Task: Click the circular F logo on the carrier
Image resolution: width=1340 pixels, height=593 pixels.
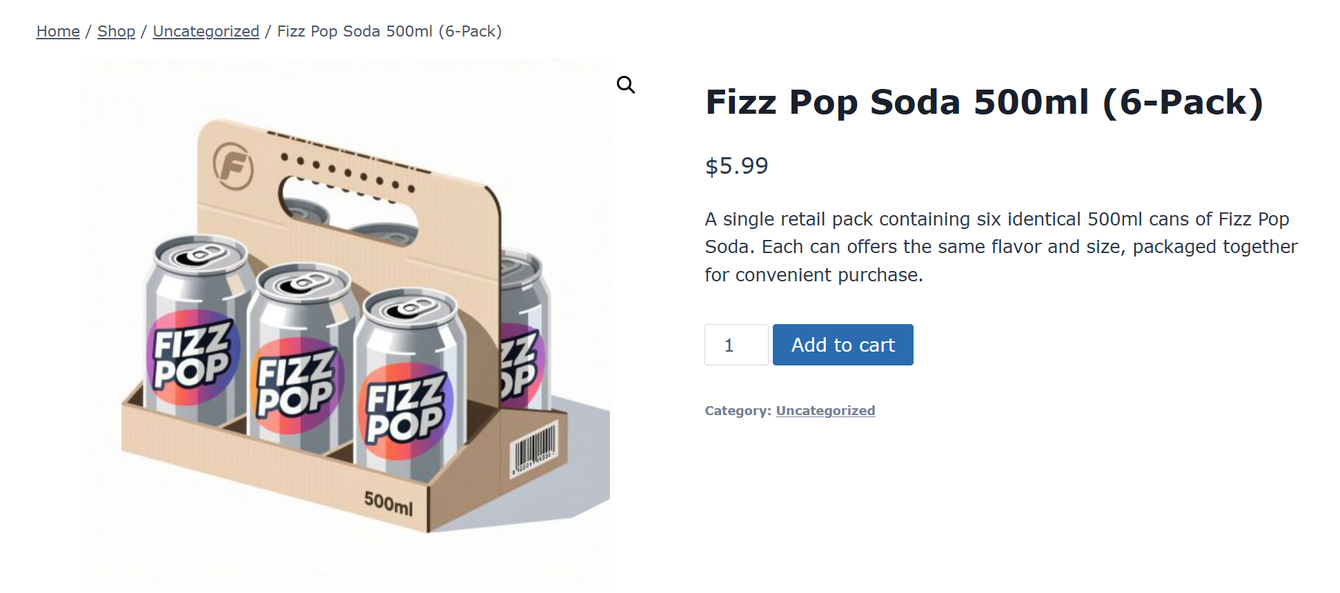Action: pos(233,165)
